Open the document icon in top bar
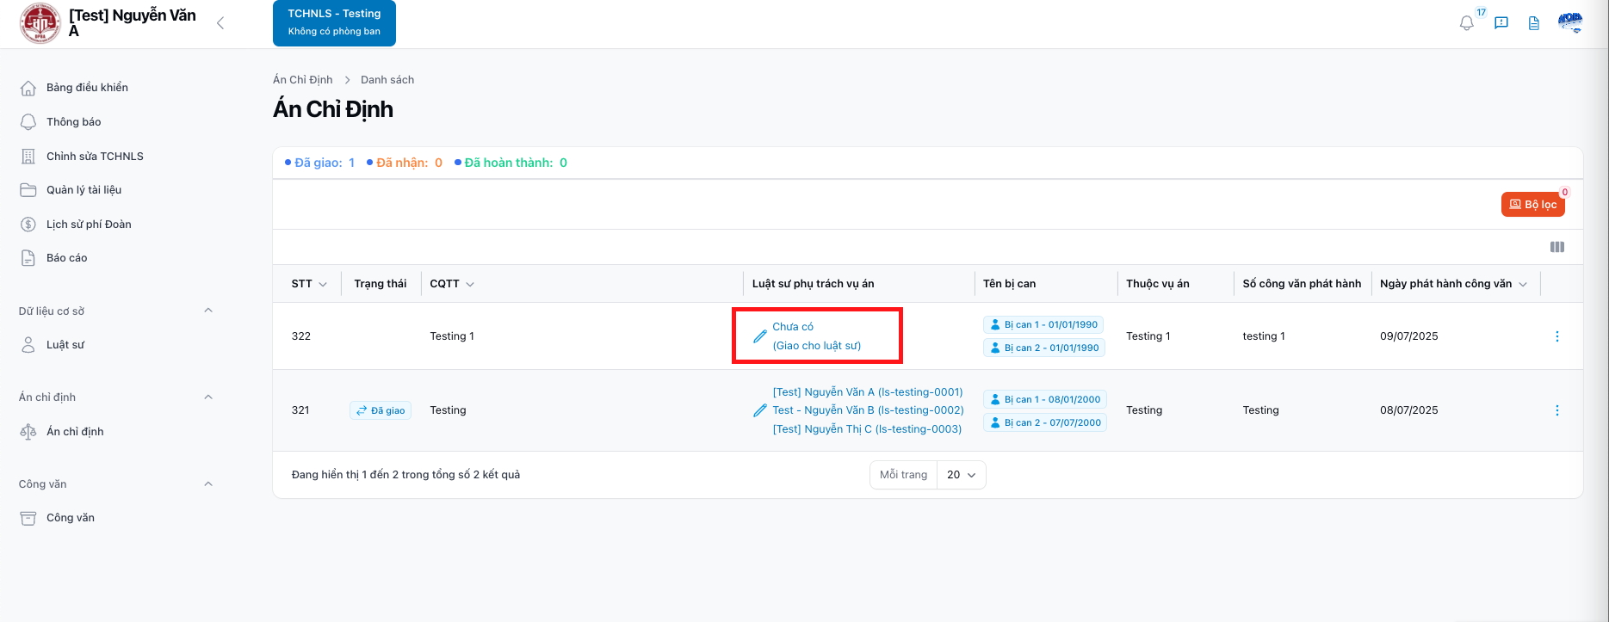 coord(1534,23)
